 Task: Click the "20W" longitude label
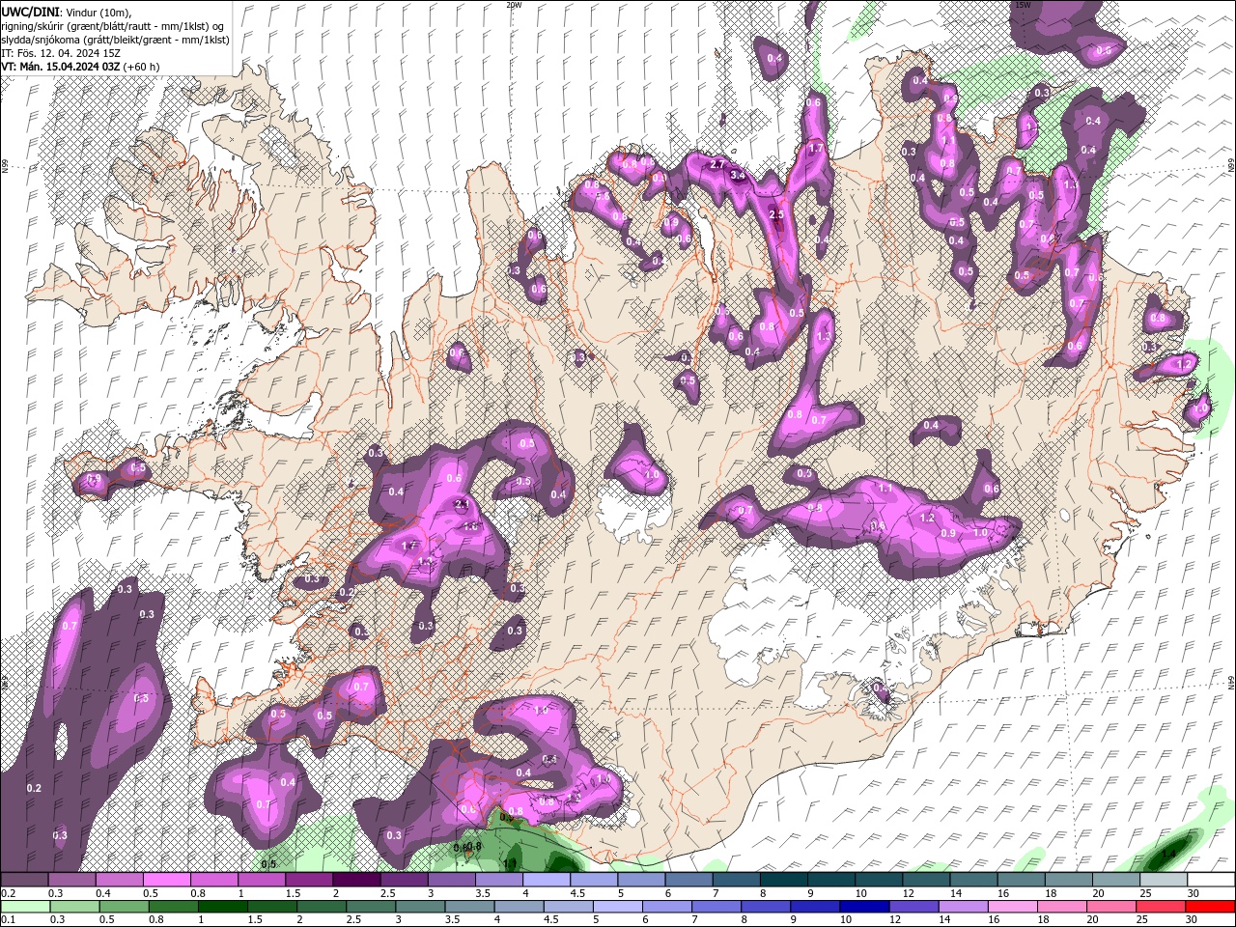coord(514,5)
